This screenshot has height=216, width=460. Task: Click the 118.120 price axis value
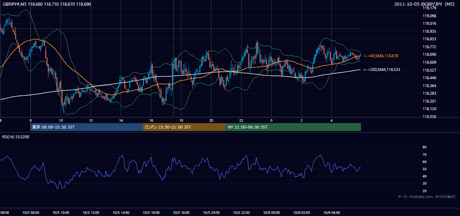429,109
